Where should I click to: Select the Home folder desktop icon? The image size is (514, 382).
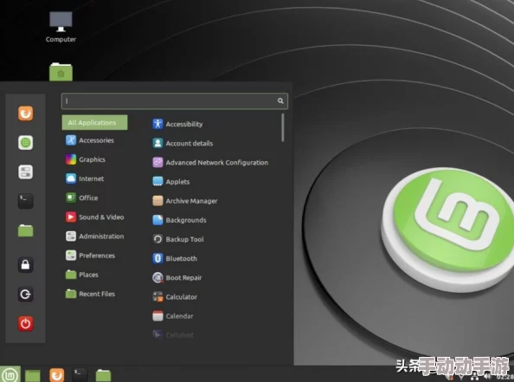tap(61, 72)
